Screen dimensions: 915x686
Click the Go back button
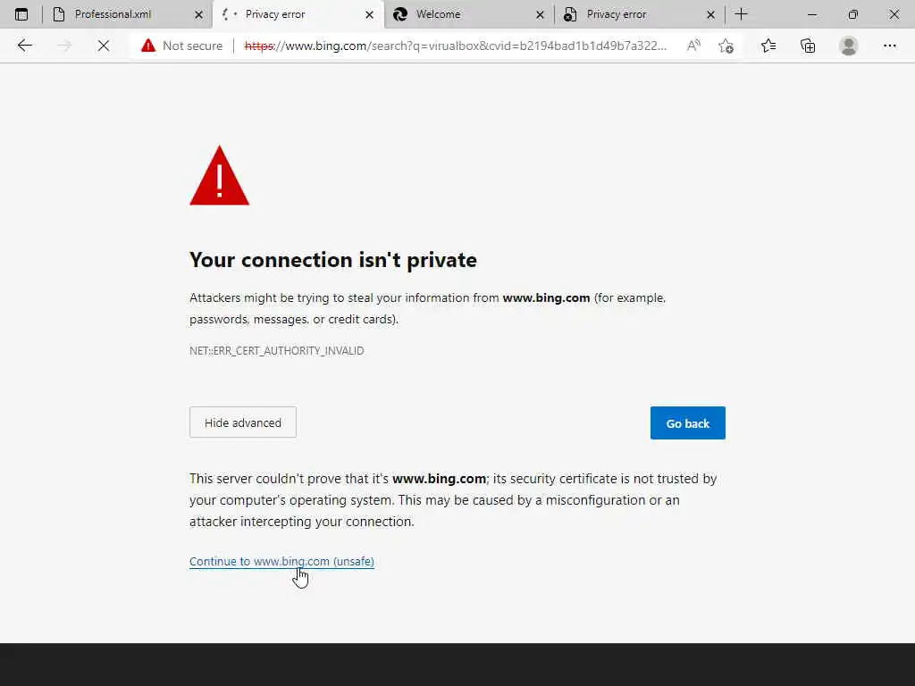pyautogui.click(x=687, y=423)
